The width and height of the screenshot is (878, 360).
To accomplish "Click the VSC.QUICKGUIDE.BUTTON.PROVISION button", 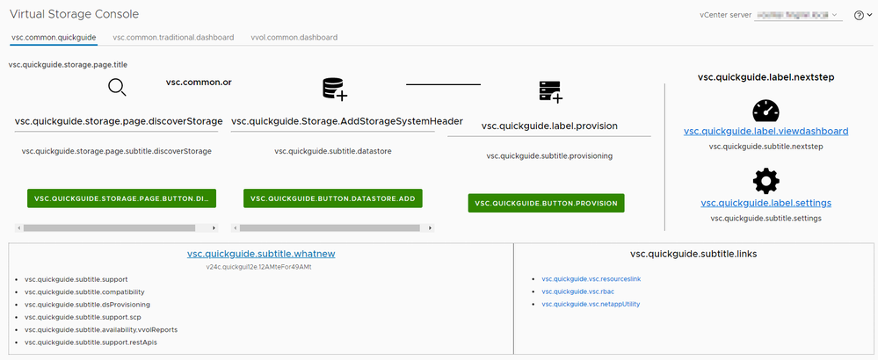I will 546,204.
